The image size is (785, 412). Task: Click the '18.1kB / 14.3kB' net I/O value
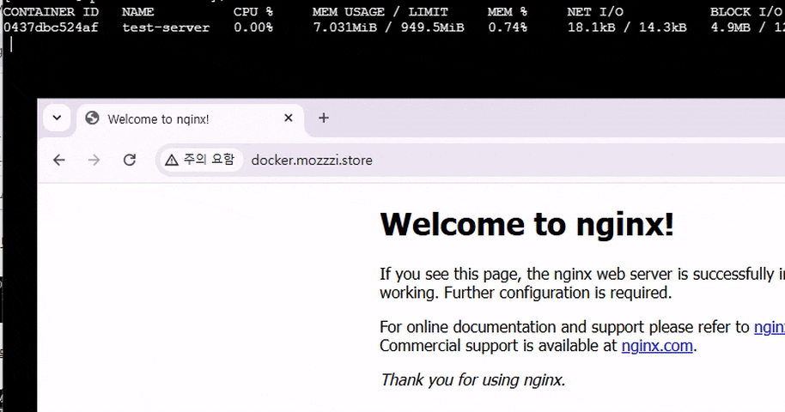coord(627,27)
